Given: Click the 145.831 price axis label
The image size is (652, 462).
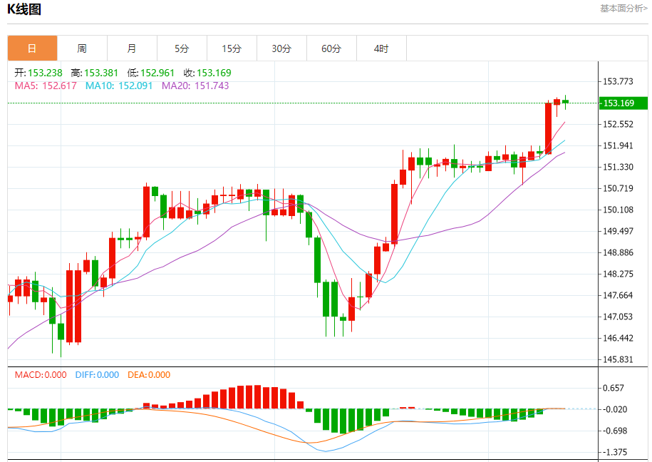Looking at the screenshot, I should click(618, 359).
